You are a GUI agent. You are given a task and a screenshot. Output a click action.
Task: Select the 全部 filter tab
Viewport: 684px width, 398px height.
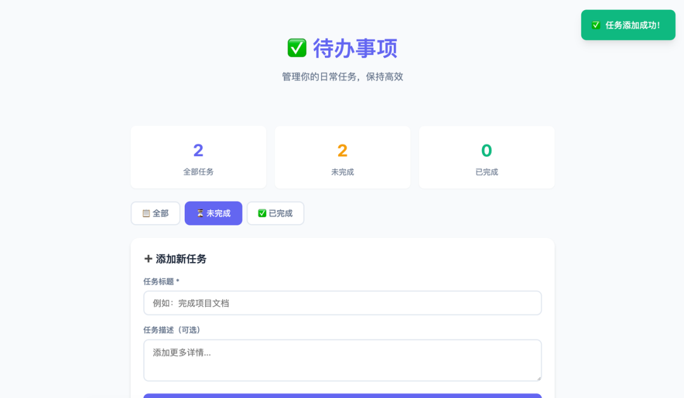tap(155, 213)
